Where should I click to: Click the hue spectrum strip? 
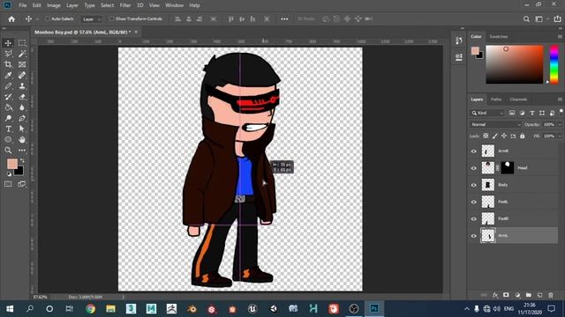pos(554,64)
